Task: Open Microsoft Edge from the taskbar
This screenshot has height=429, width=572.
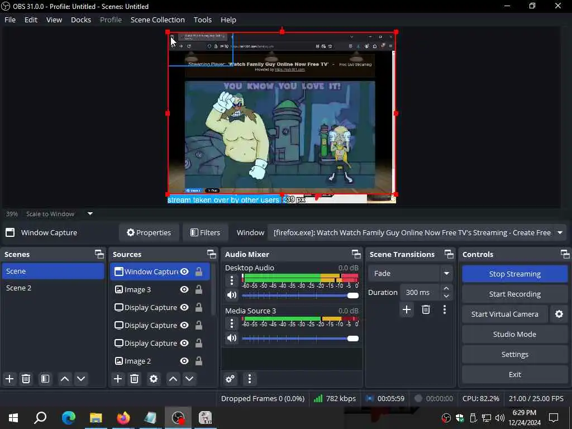Action: (x=69, y=418)
